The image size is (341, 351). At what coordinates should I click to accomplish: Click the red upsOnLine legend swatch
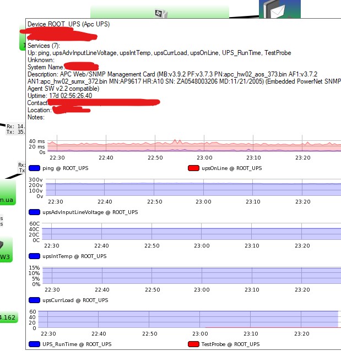coord(193,168)
